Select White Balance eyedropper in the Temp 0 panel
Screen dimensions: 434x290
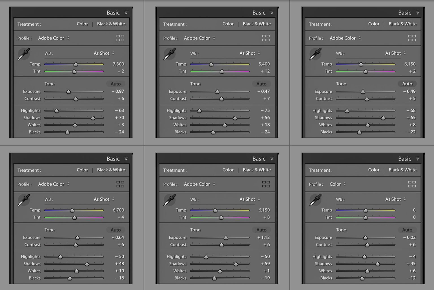coord(316,200)
